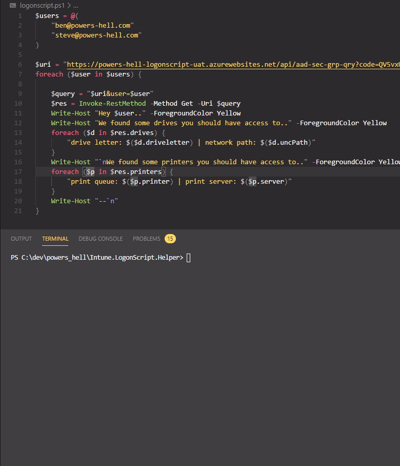Select the TERMINAL panel tab

tap(55, 239)
